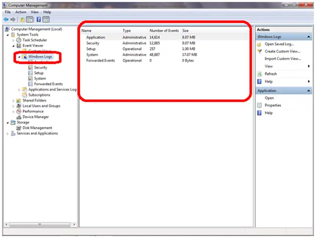Click the Services and Applications icon
Screen dimensions: 316x238
tap(13, 133)
